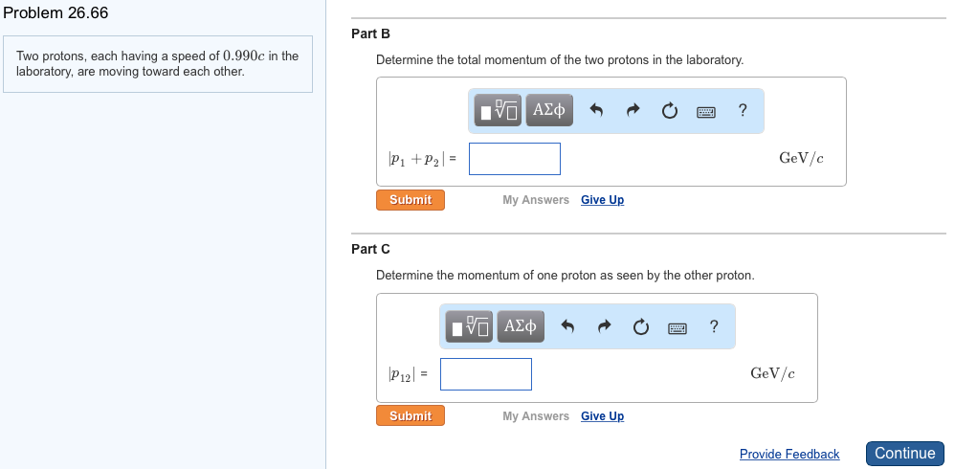The height and width of the screenshot is (469, 955).
Task: Give Up on Part C
Action: 602,416
